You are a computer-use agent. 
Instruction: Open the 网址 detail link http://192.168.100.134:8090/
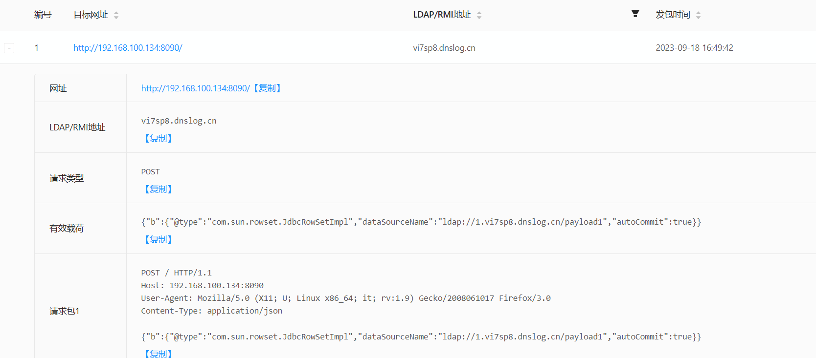195,88
